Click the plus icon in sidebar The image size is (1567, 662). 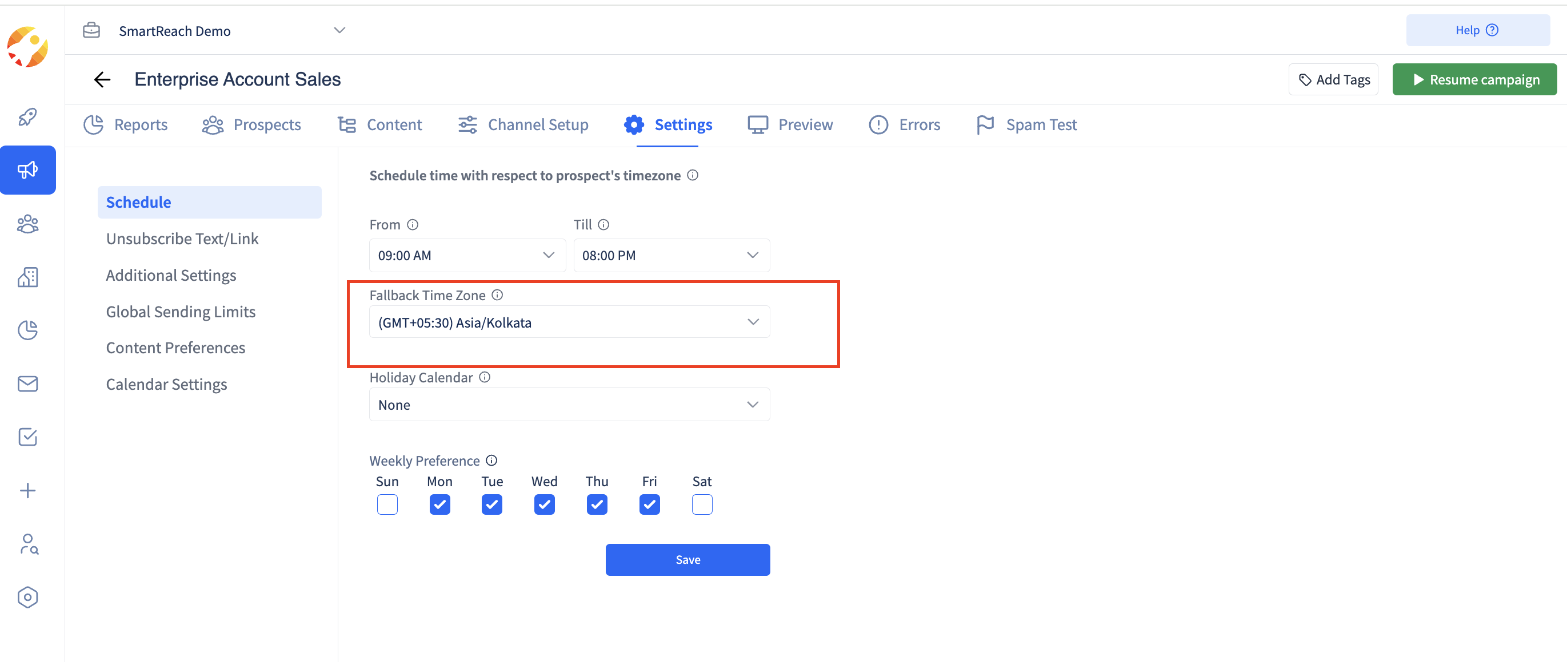(27, 491)
